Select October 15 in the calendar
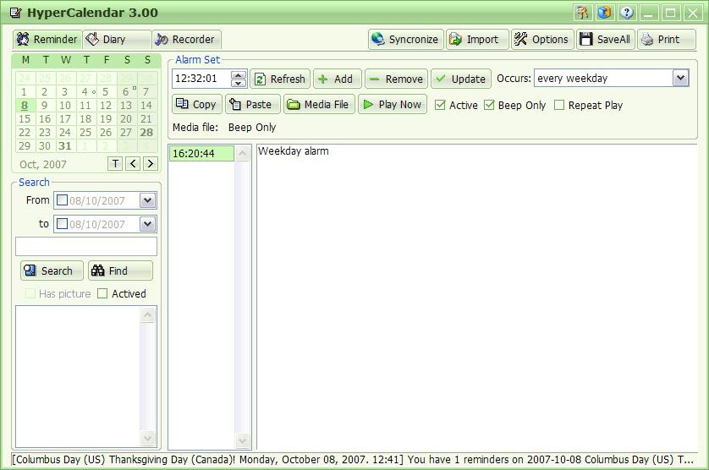The height and width of the screenshot is (470, 709). point(25,119)
